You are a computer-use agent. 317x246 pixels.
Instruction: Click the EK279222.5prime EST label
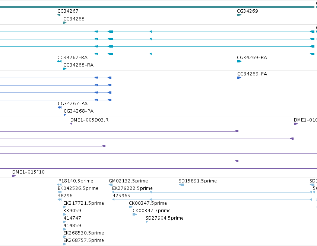click(132, 188)
